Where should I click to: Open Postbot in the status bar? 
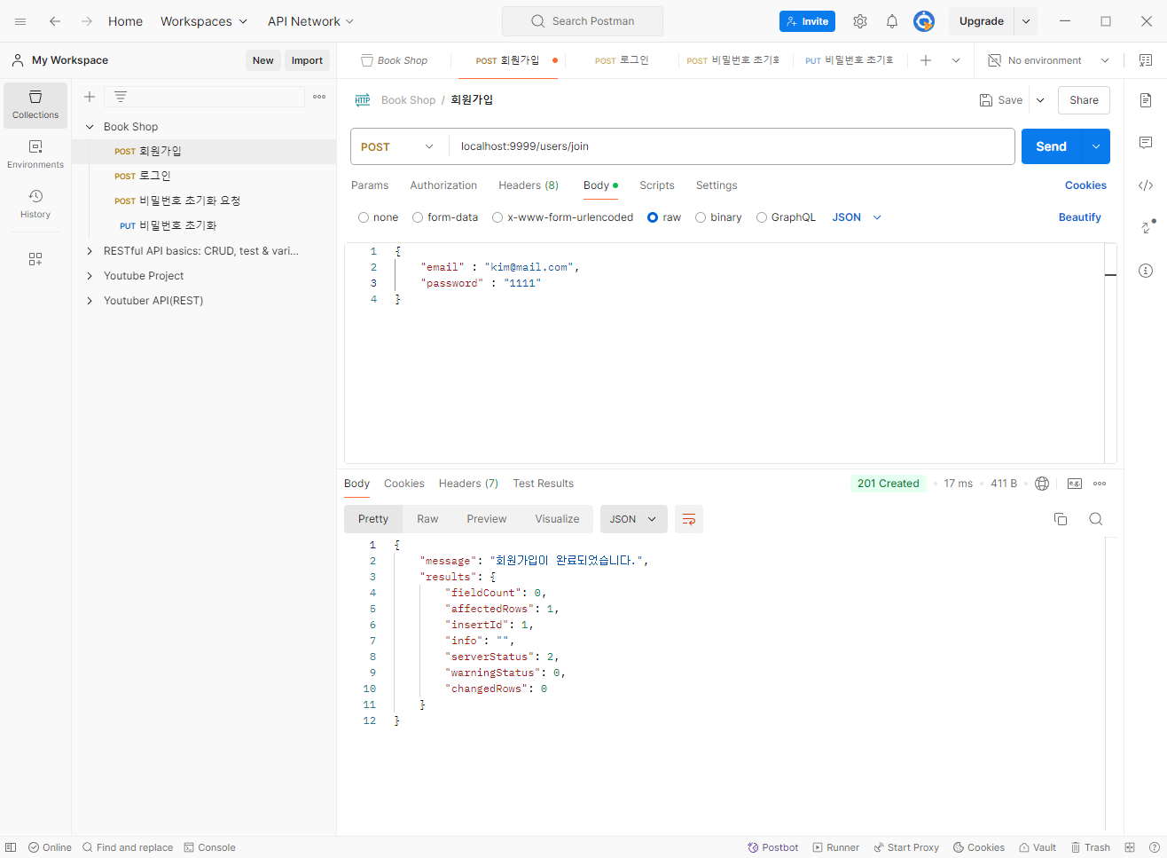[773, 847]
